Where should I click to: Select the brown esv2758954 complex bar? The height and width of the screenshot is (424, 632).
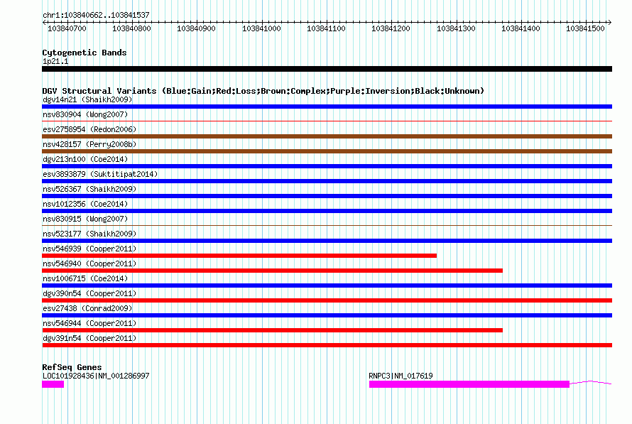click(327, 136)
